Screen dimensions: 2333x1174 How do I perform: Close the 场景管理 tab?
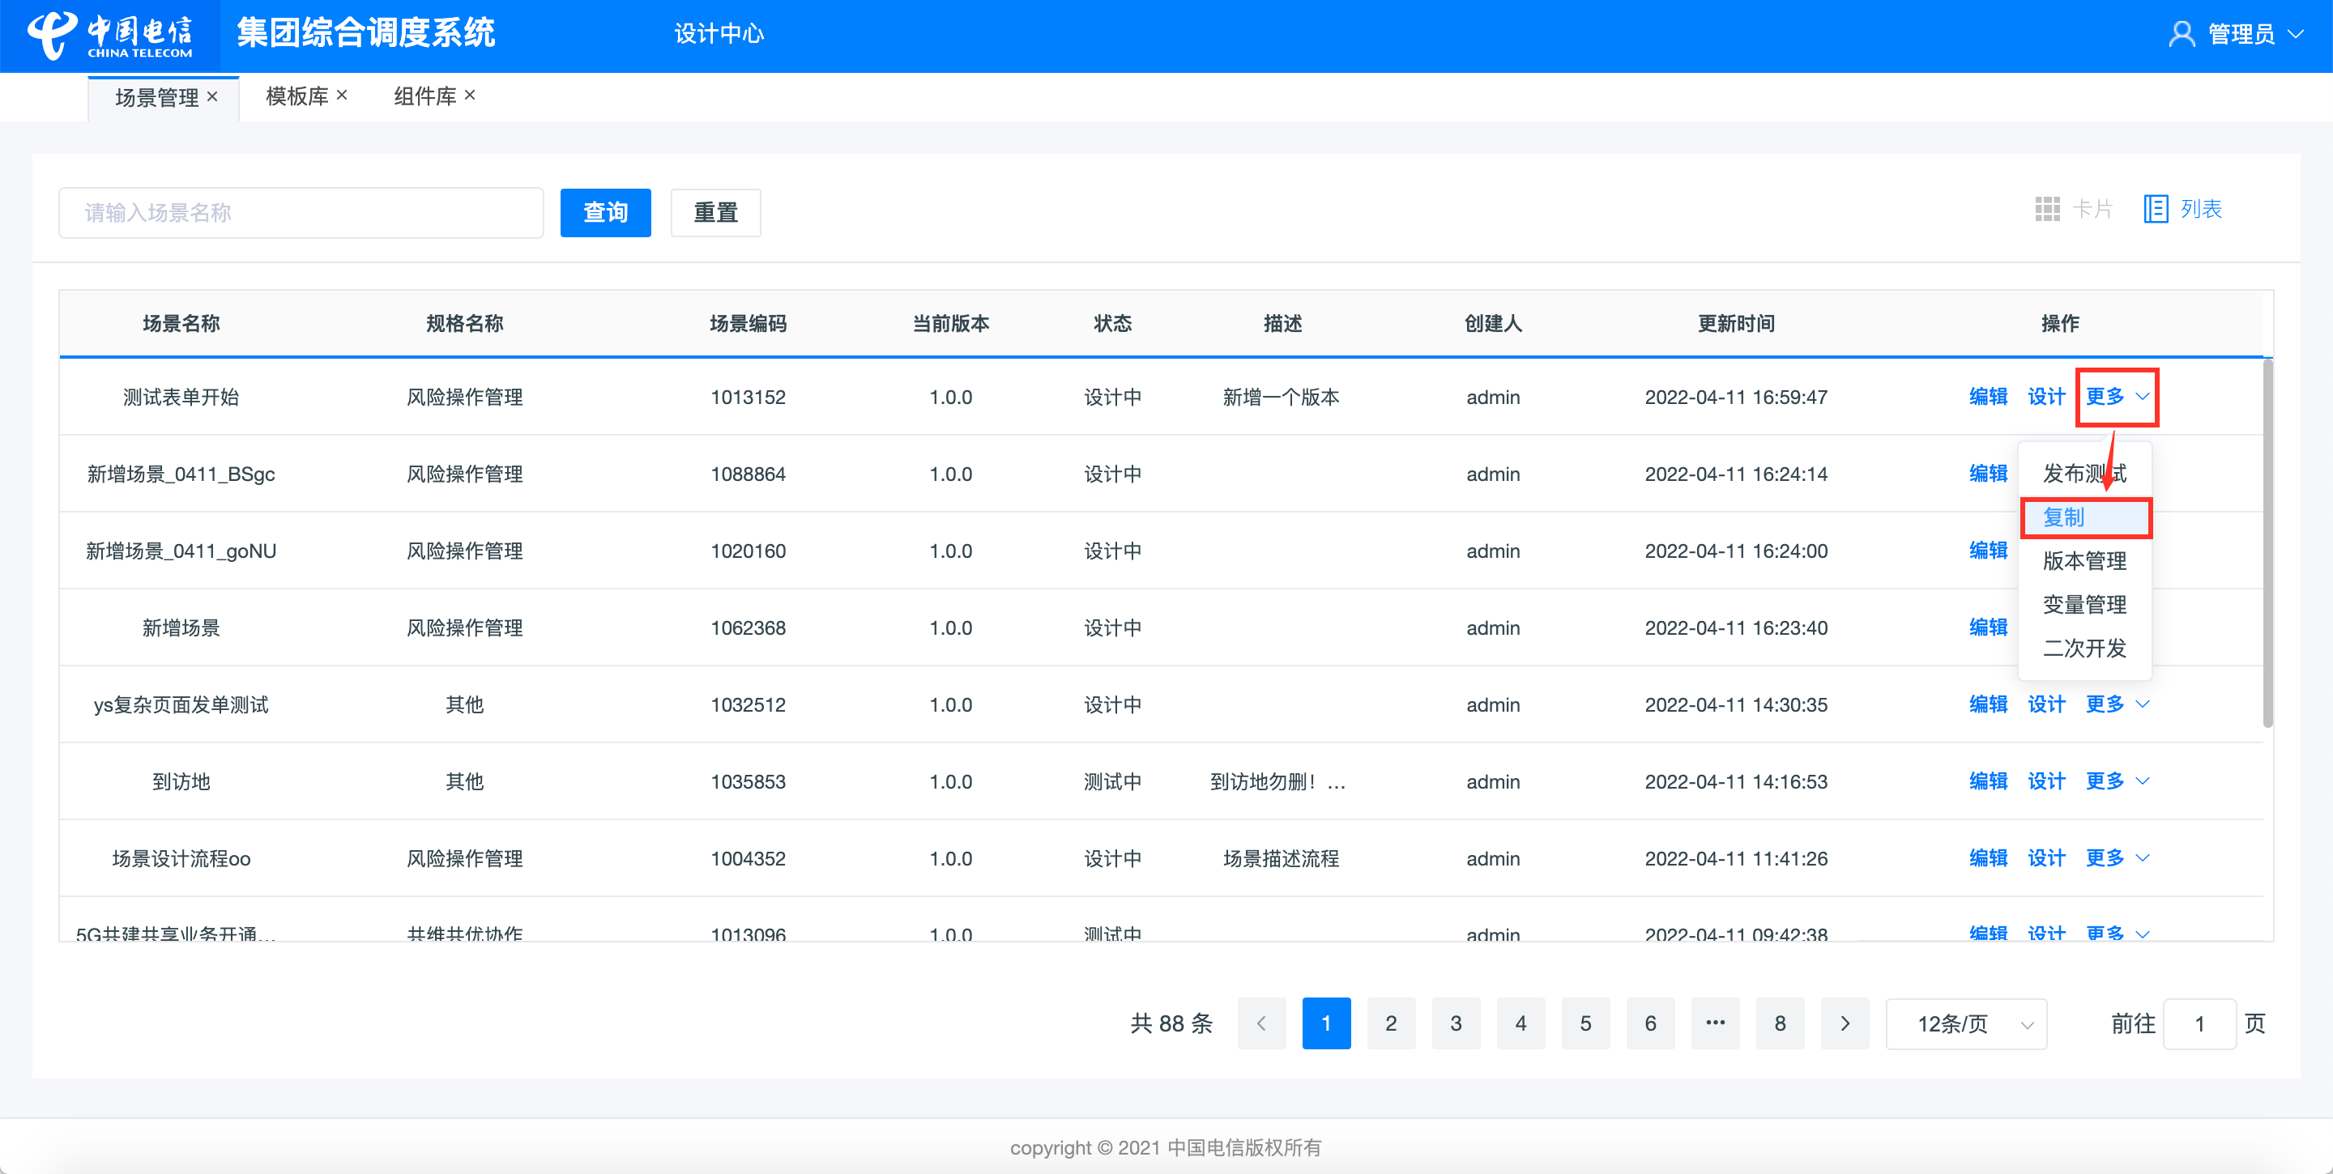click(x=213, y=96)
